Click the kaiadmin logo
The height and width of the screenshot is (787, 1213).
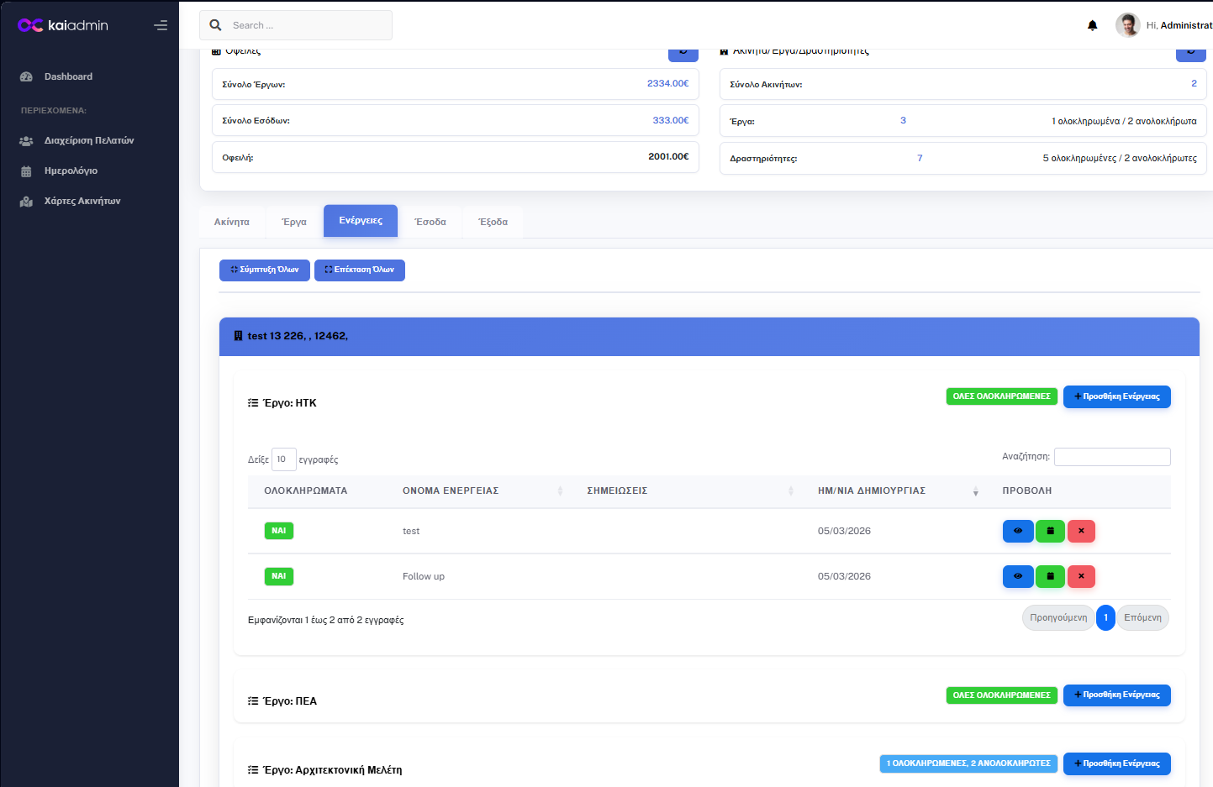(x=63, y=25)
